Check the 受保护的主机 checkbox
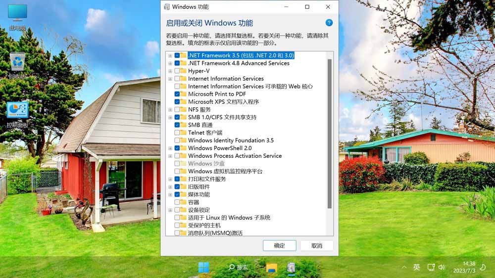Viewport: 495px width, 278px height. pyautogui.click(x=177, y=225)
